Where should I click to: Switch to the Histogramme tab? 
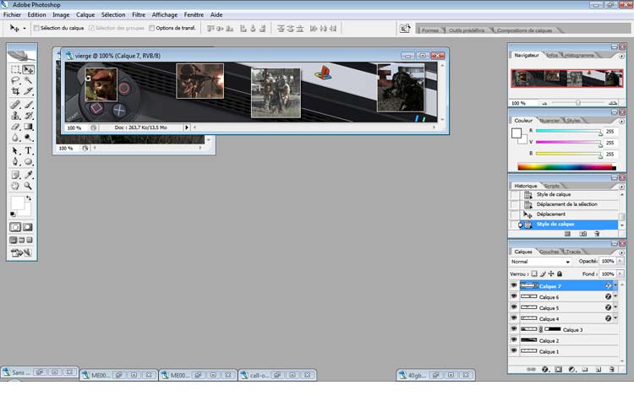580,55
